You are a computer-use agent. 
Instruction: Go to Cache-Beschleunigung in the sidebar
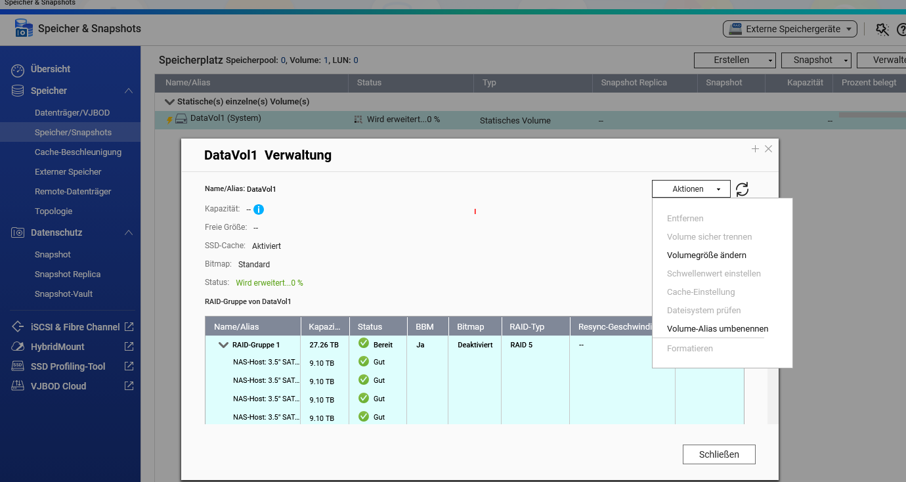(78, 152)
